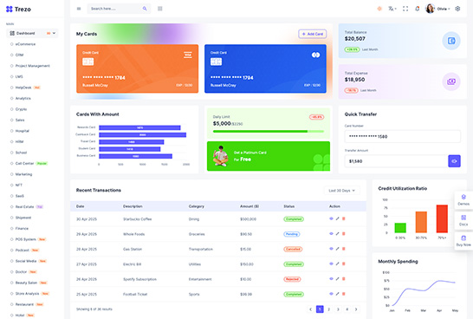Click the Trezo logo
This screenshot has height=319, width=473.
[18, 9]
